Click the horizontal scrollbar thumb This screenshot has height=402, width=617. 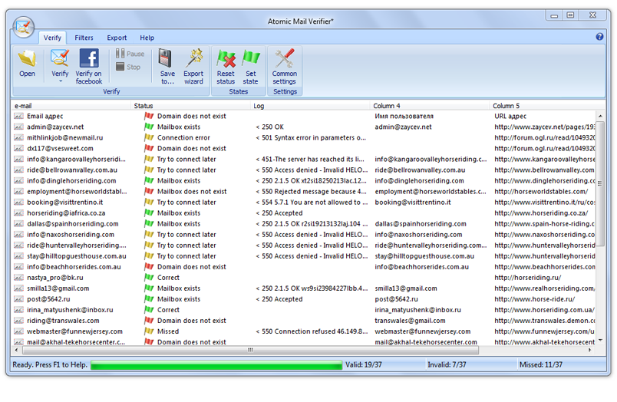click(251, 350)
